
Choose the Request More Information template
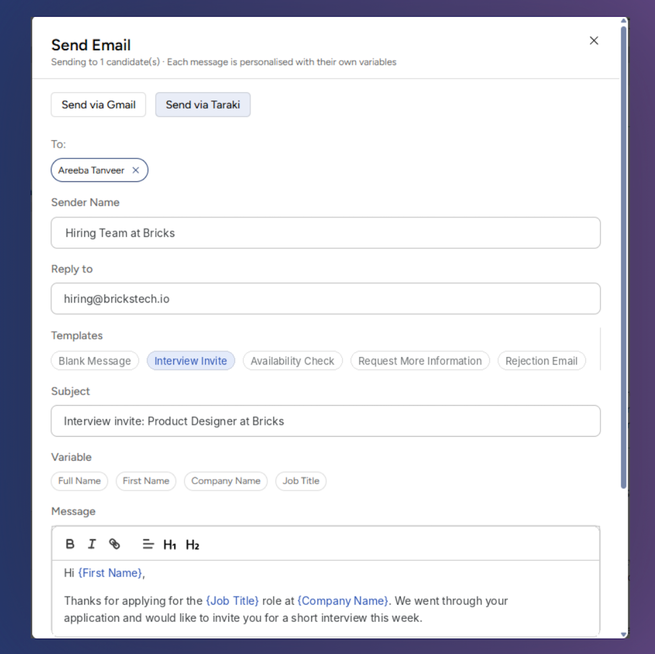click(x=420, y=361)
